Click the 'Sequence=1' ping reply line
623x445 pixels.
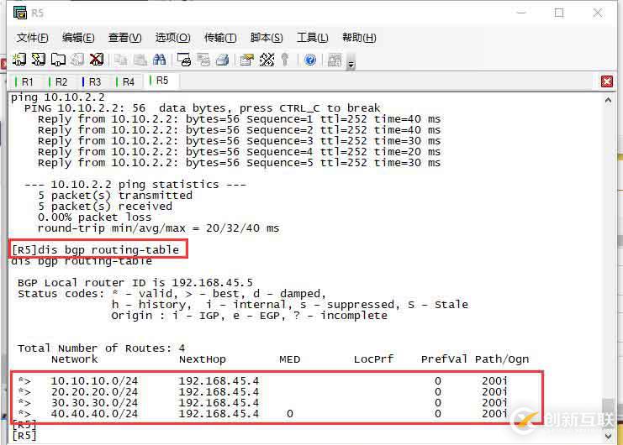point(239,119)
